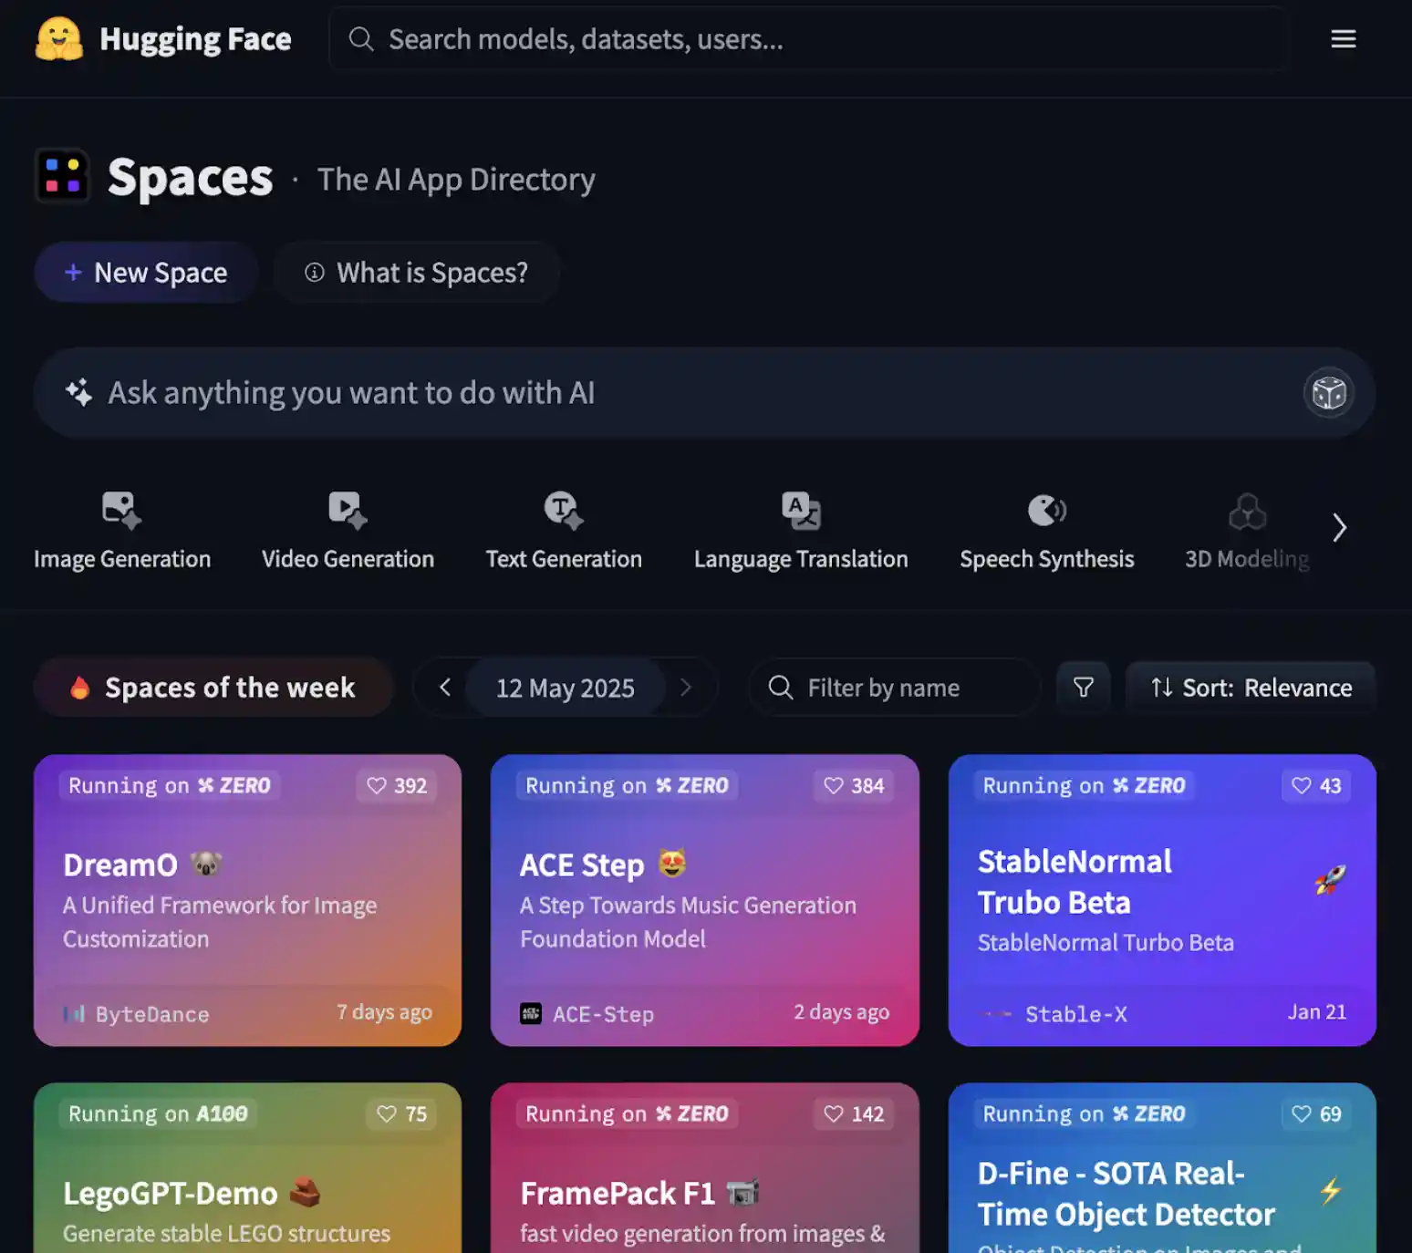The width and height of the screenshot is (1412, 1253).
Task: Click 'Running on A100' badge on LegoGPT-Demo
Action: [158, 1114]
